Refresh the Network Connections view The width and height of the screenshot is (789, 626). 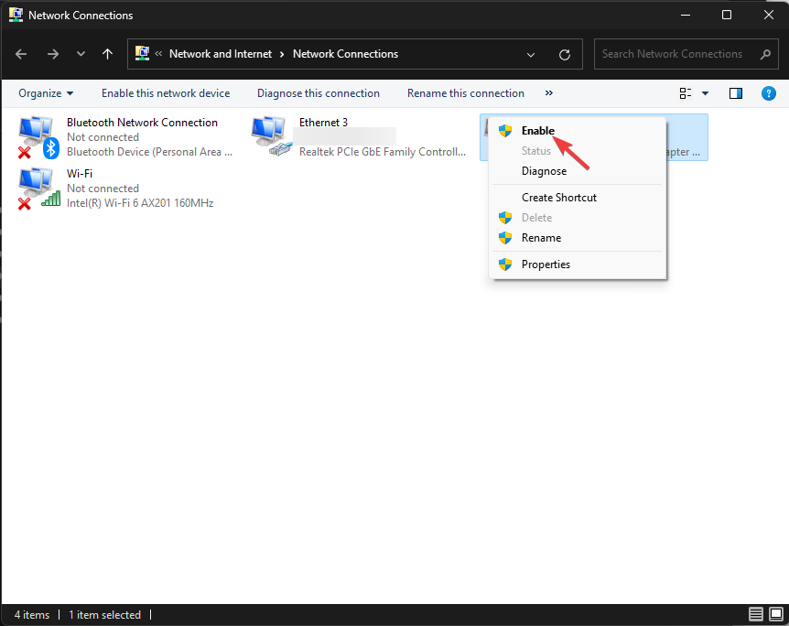pos(565,54)
